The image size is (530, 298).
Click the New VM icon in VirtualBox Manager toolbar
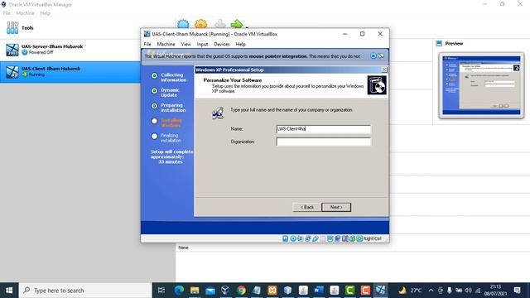click(183, 24)
